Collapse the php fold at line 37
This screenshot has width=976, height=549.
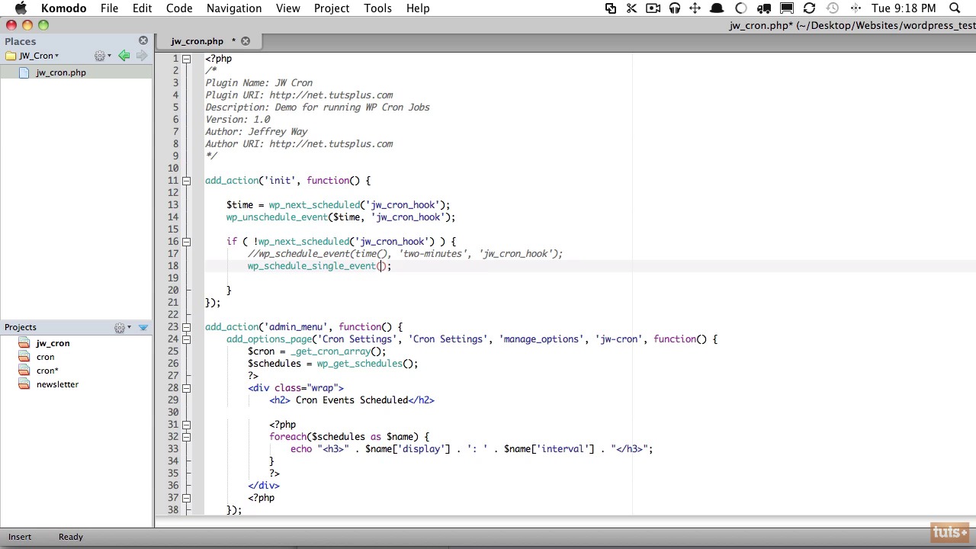(186, 498)
